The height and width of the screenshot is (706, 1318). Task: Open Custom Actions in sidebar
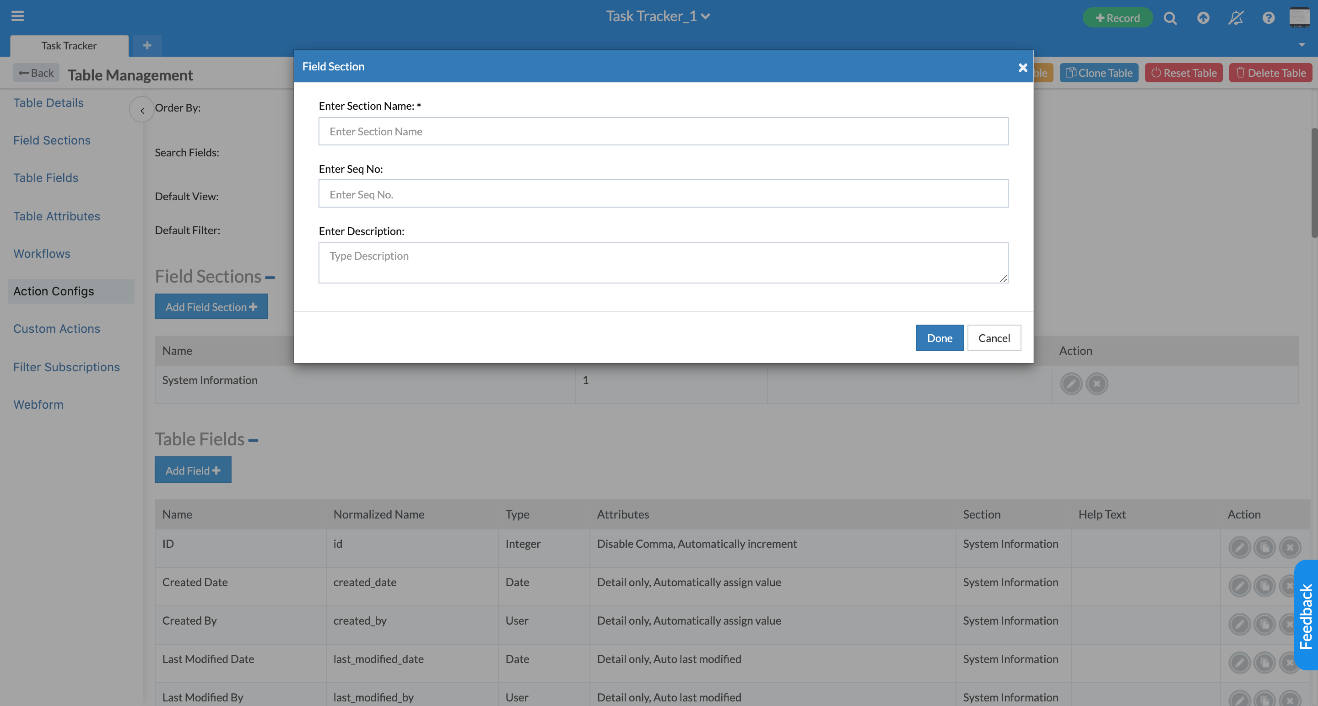point(56,329)
